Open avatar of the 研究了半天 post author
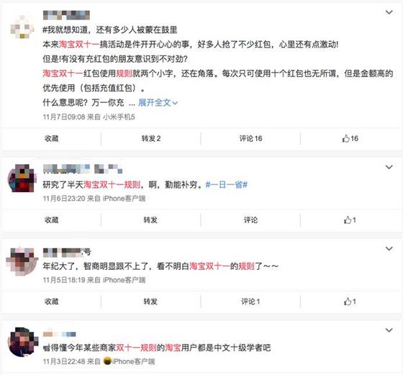This screenshot has width=403, height=375. [22, 178]
